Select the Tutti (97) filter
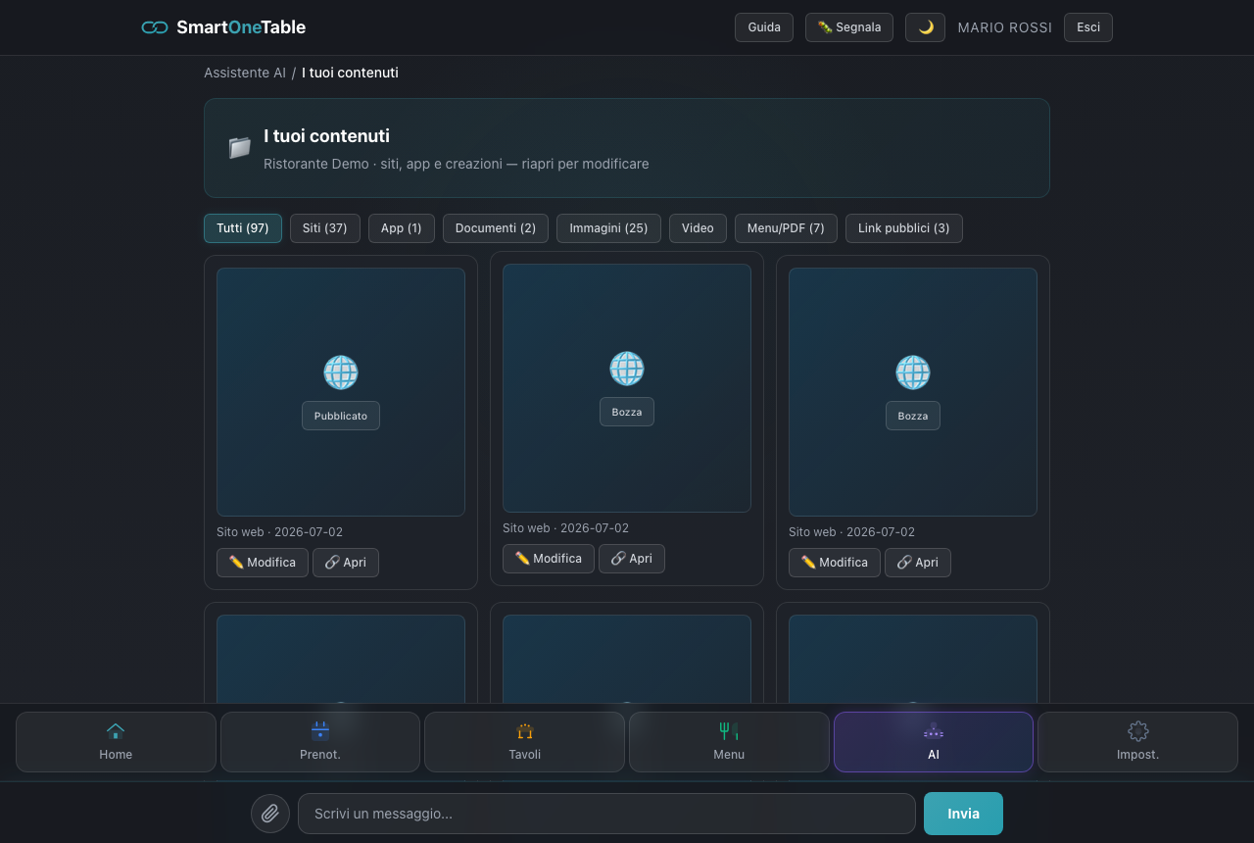 click(243, 228)
